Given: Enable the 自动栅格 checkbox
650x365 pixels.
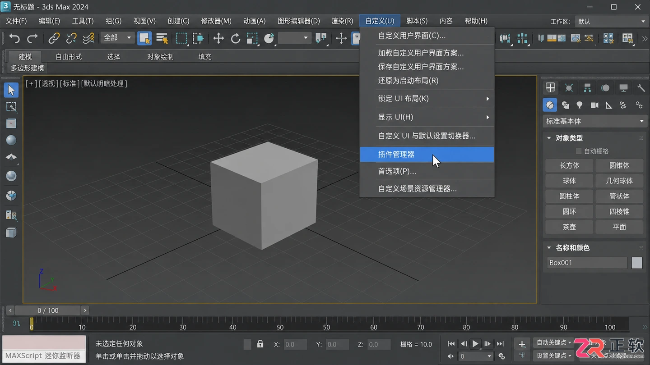Looking at the screenshot, I should click(579, 151).
